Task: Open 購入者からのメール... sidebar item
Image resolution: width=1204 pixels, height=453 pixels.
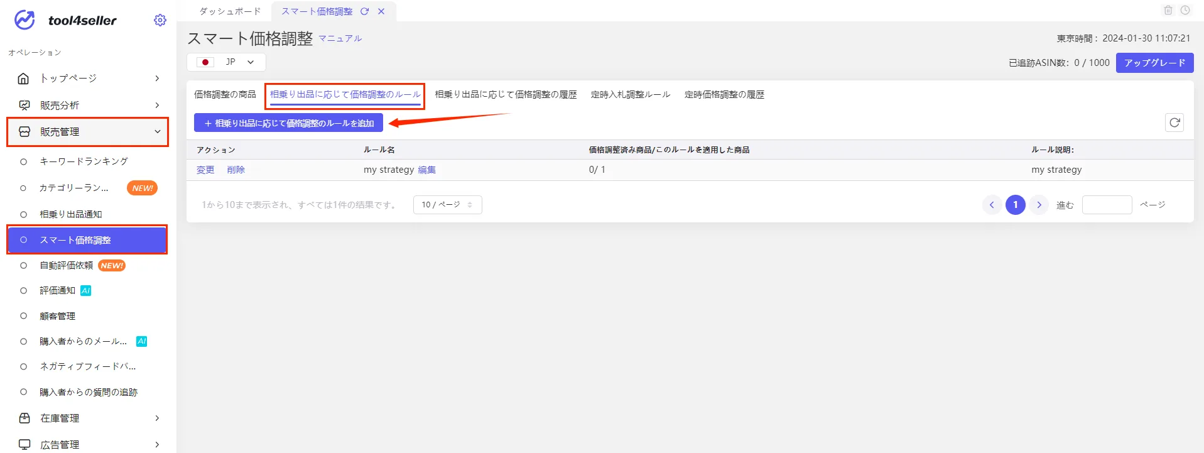Action: click(x=83, y=341)
